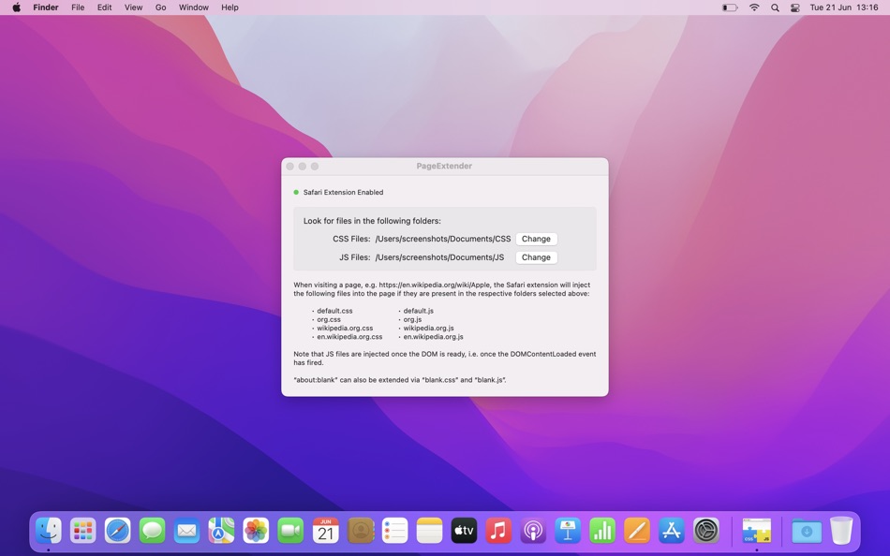Viewport: 890px width, 556px height.
Task: Open the Photos app in Dock
Action: click(x=256, y=531)
